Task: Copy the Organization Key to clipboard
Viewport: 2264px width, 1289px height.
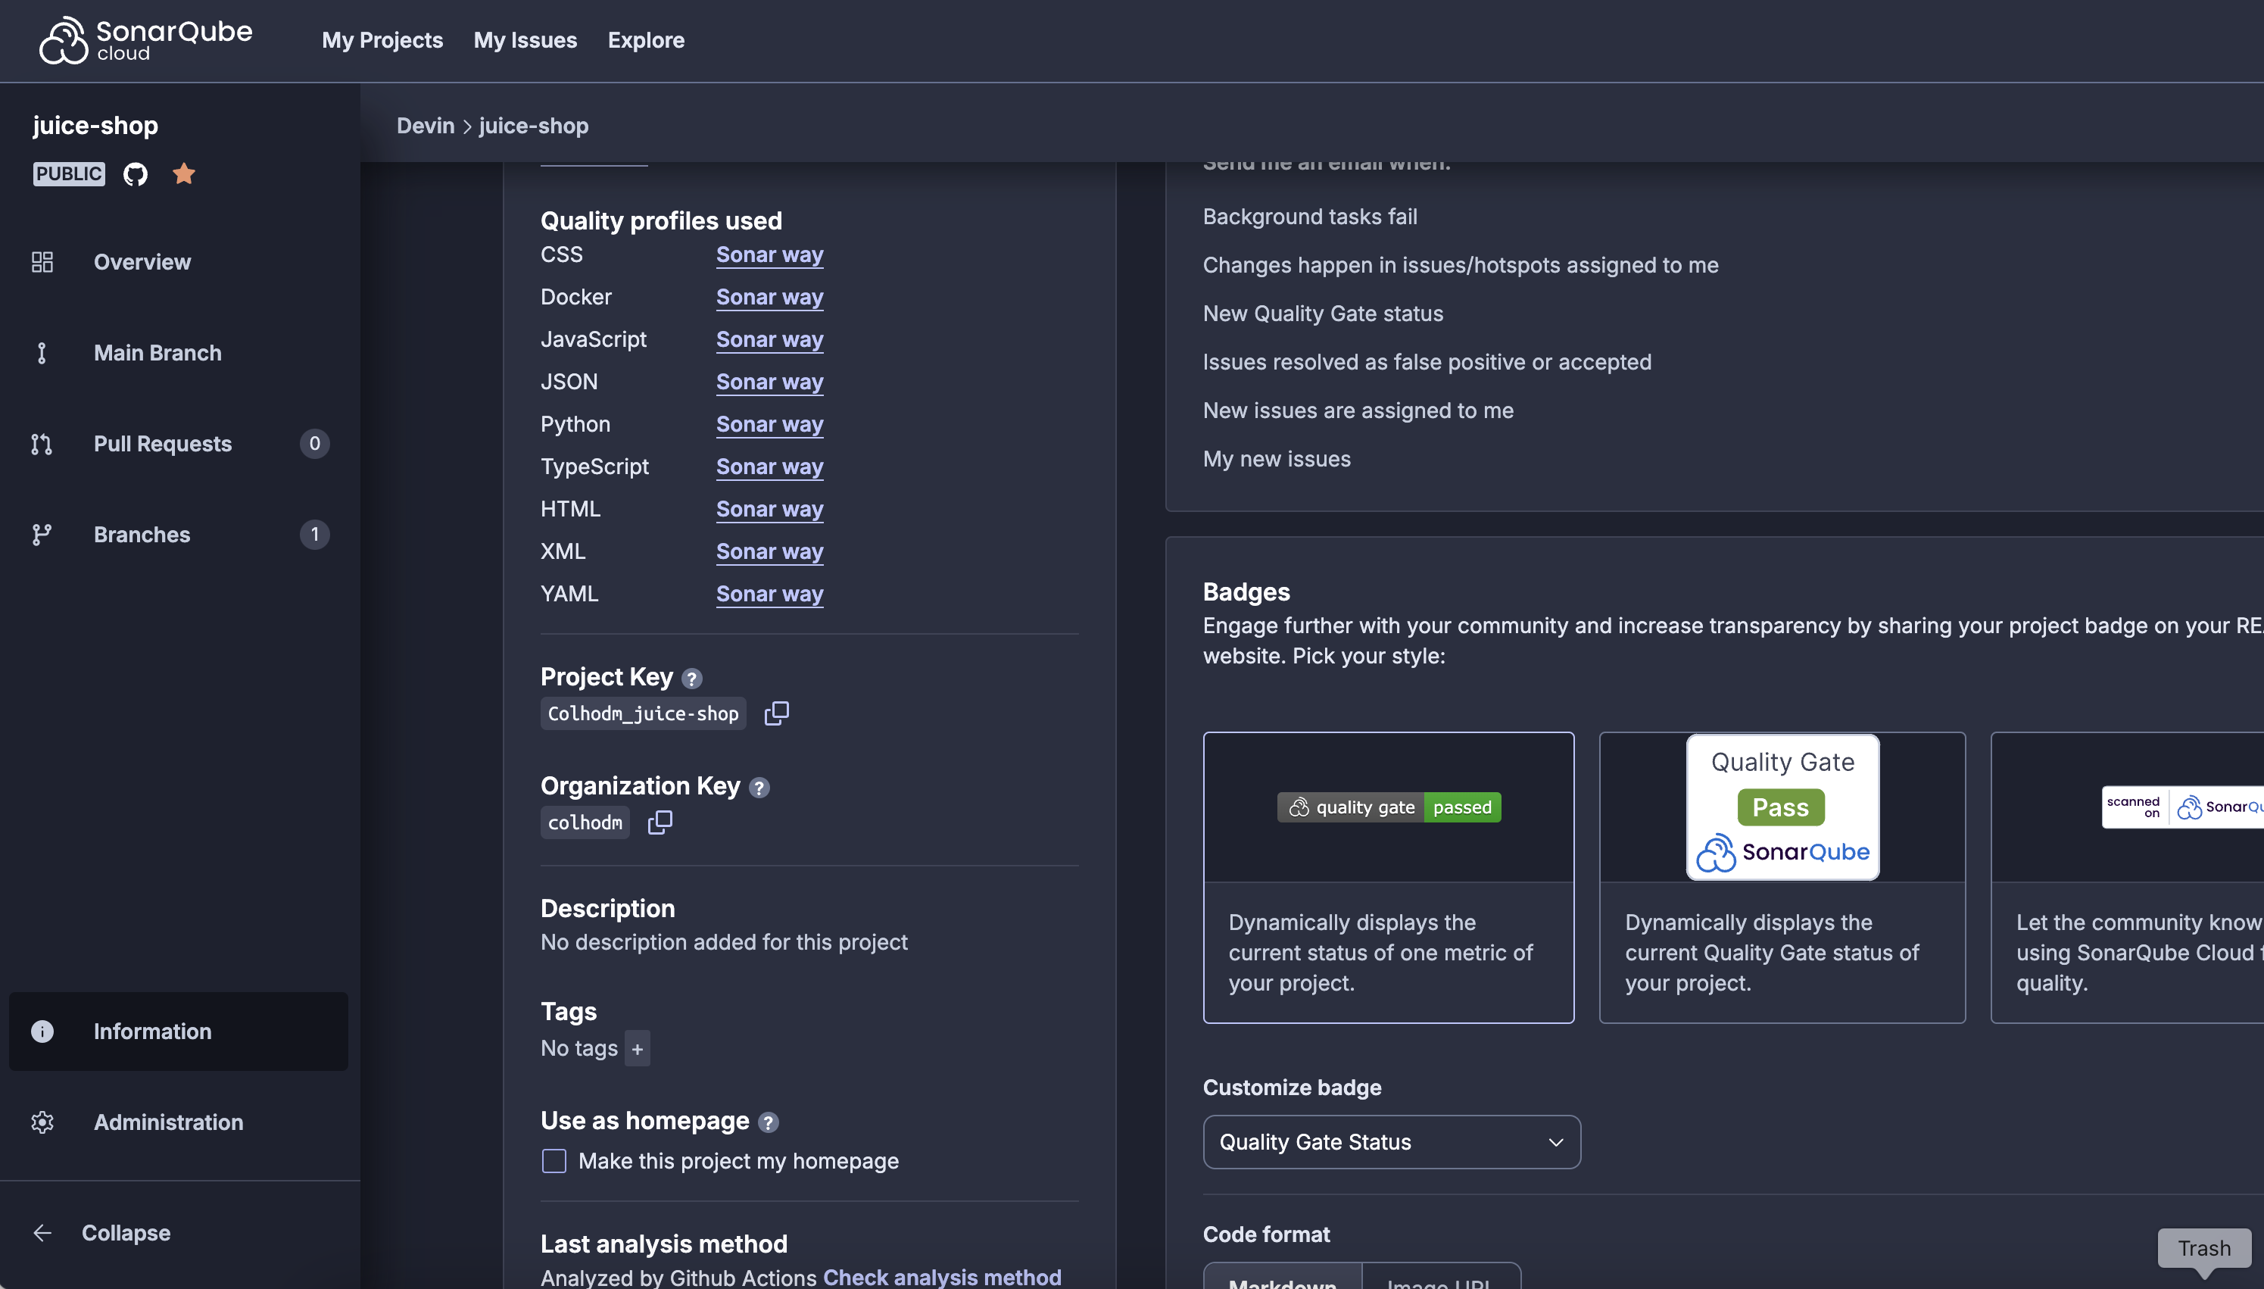Action: [660, 822]
